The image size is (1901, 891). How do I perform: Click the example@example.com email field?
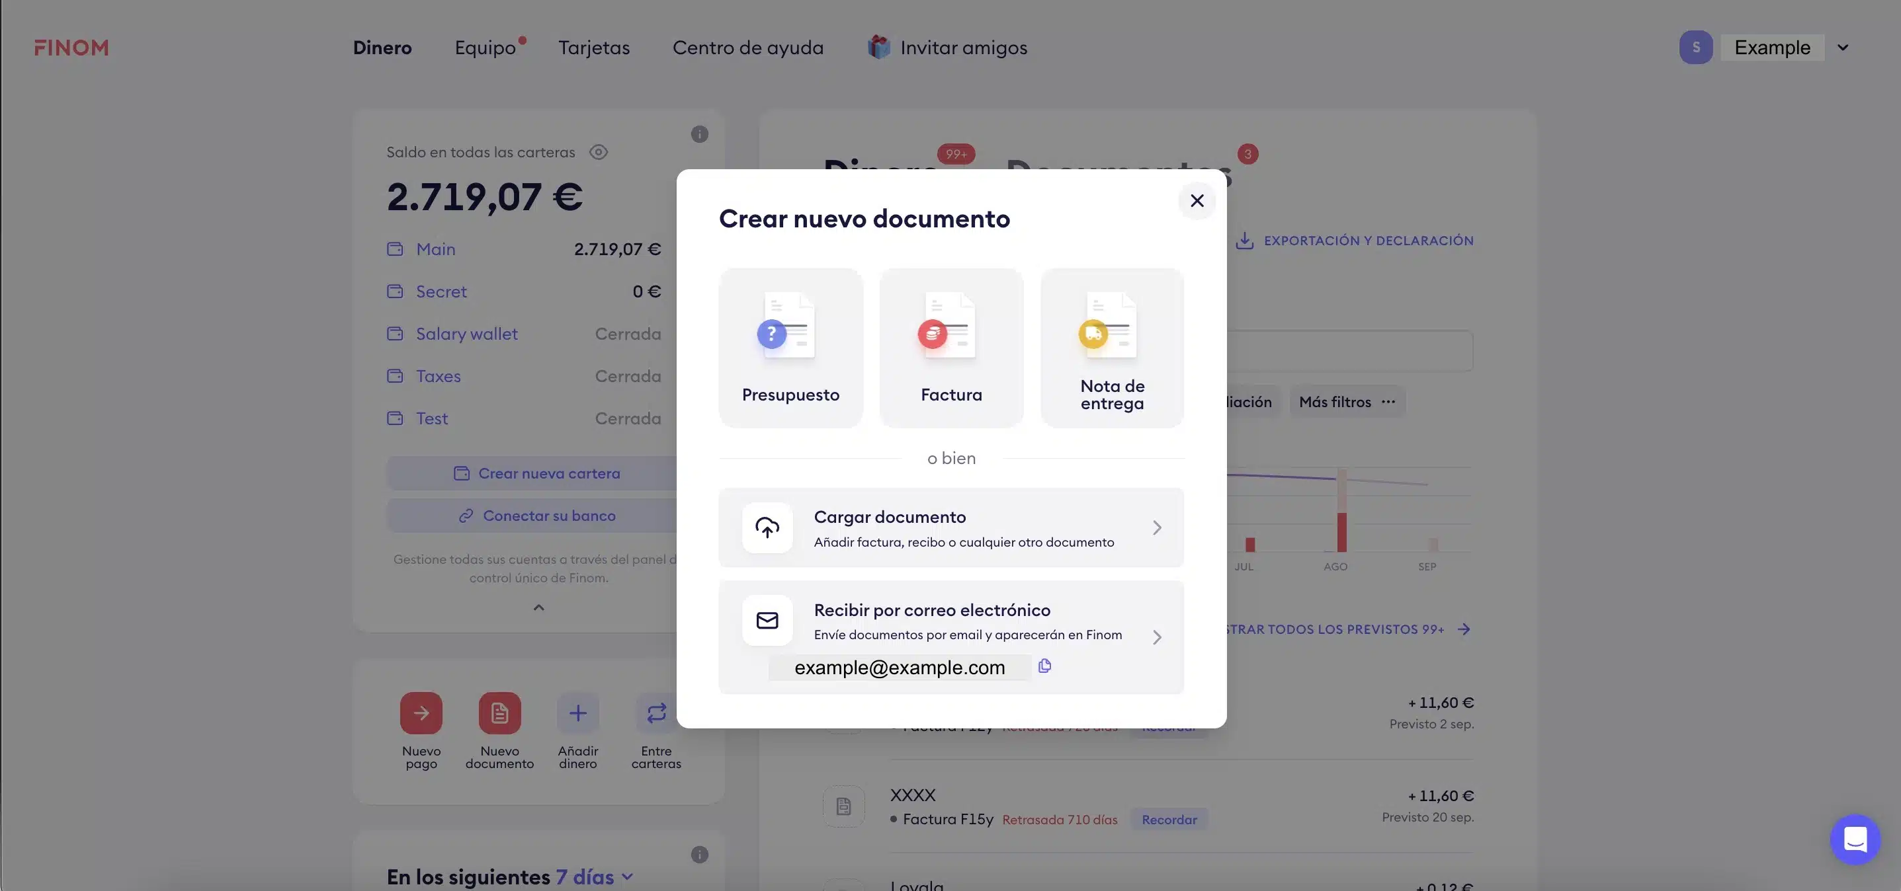(x=900, y=667)
